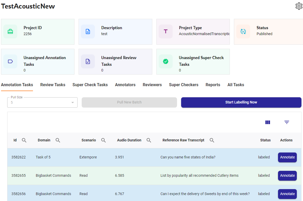The height and width of the screenshot is (201, 303).
Task: Open the view columns icon
Action: tap(268, 122)
